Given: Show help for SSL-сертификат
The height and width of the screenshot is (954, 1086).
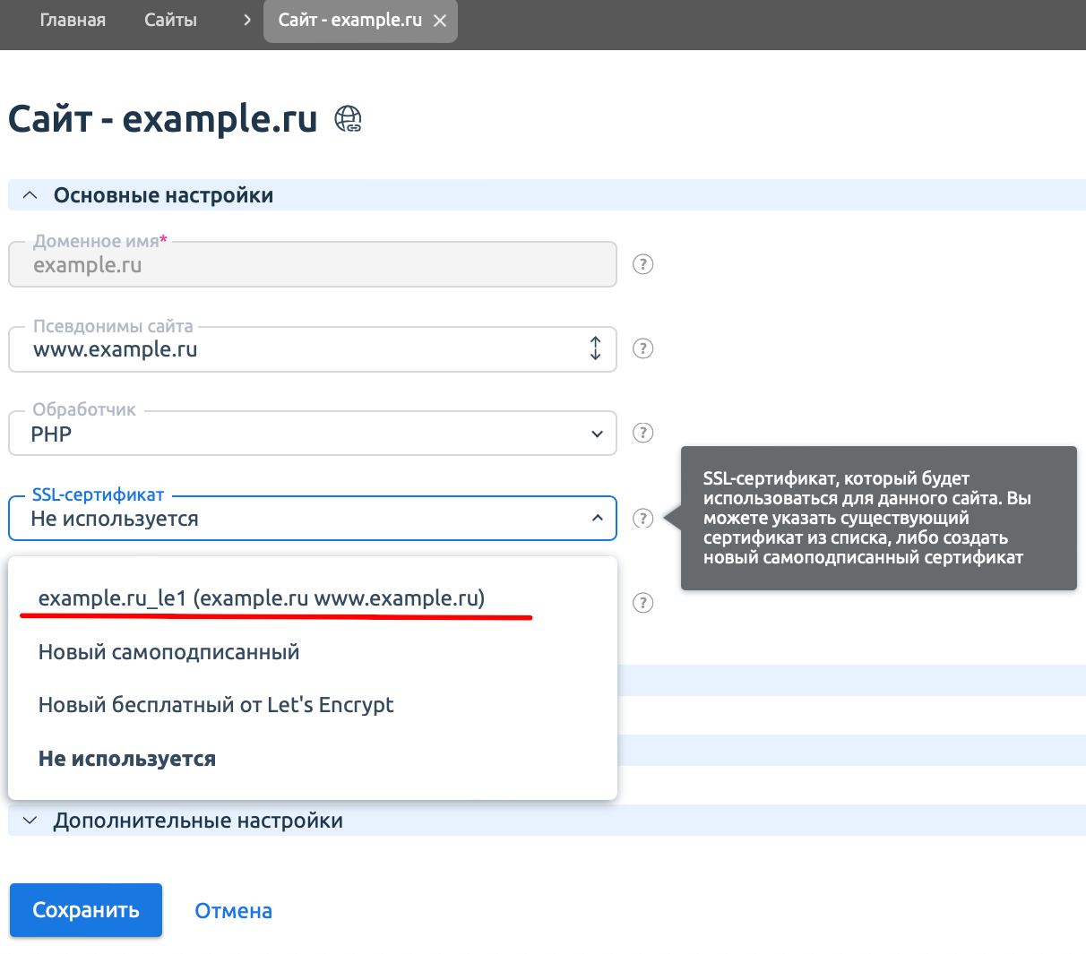Looking at the screenshot, I should click(x=643, y=519).
